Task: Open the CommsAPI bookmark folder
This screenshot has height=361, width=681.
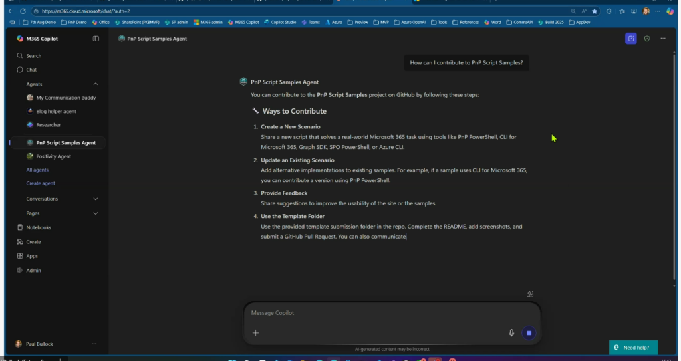Action: (519, 22)
